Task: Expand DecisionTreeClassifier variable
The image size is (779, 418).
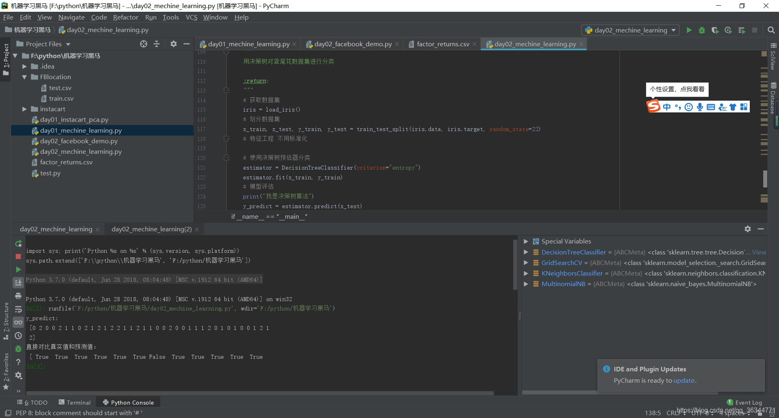Action: click(x=526, y=252)
